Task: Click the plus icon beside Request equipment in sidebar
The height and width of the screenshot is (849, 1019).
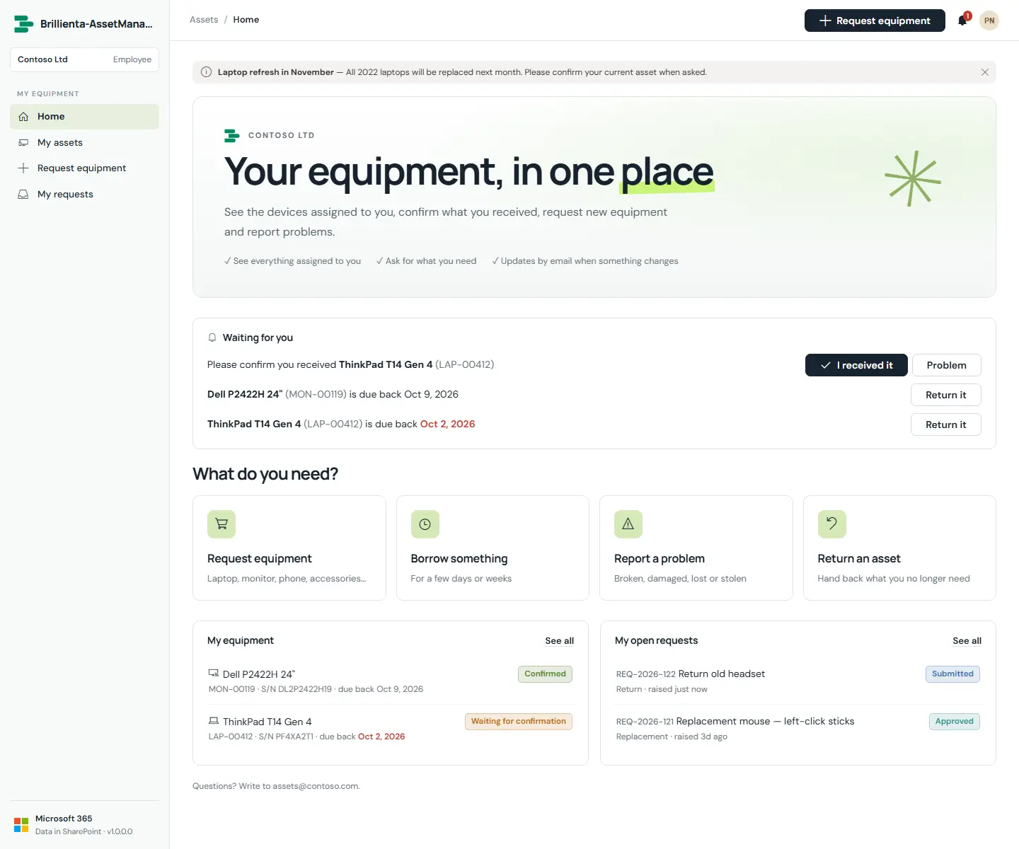Action: pyautogui.click(x=23, y=168)
